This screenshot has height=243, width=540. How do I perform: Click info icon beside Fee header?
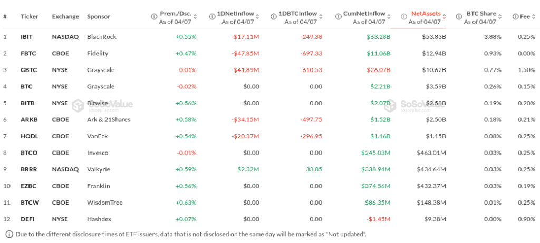[x=515, y=17]
